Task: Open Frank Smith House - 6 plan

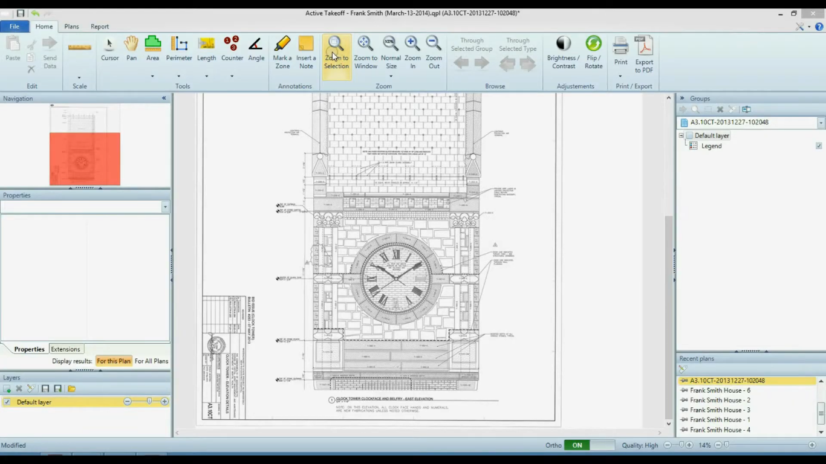Action: click(720, 390)
